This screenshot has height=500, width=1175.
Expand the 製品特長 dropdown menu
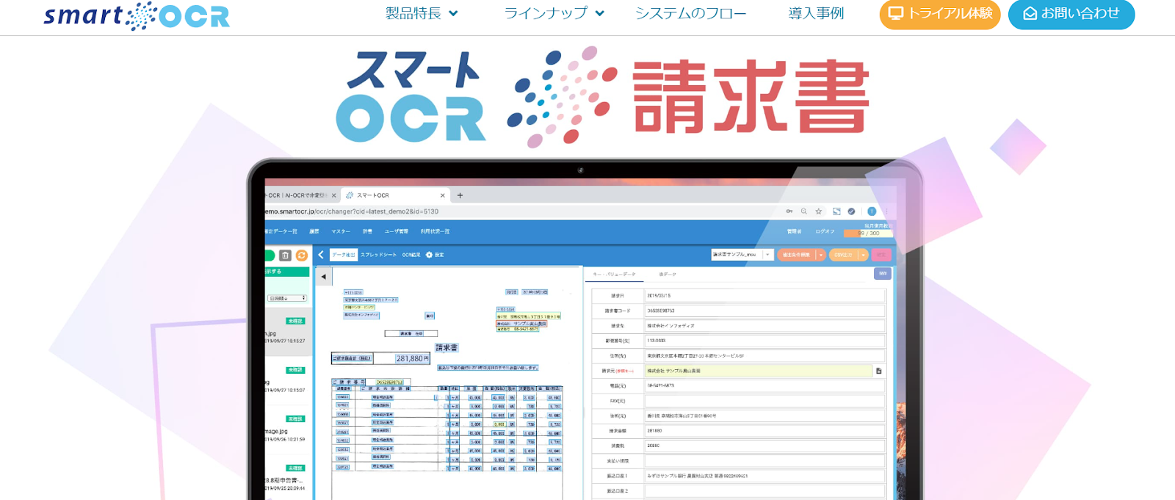pos(422,13)
